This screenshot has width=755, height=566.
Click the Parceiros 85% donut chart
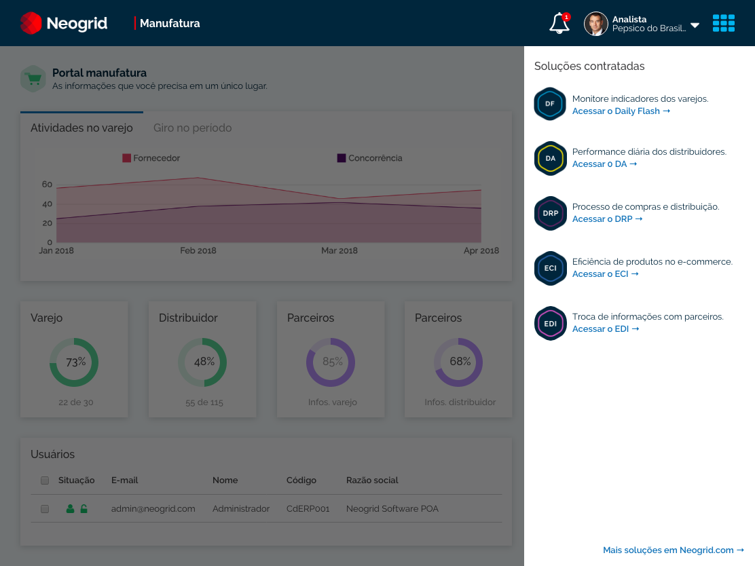[331, 362]
